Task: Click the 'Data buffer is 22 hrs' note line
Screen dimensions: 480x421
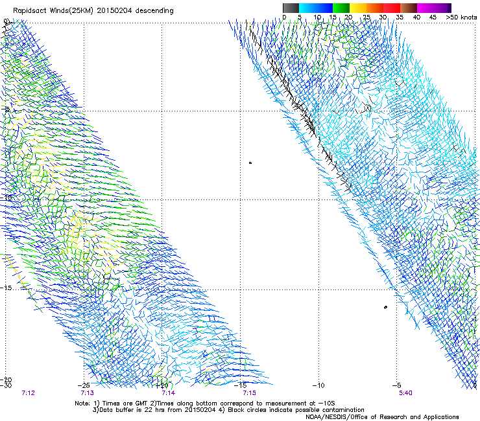Action: click(228, 410)
